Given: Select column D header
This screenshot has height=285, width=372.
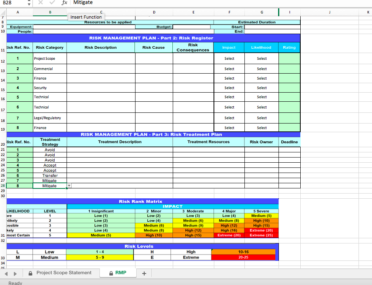Looking at the screenshot, I should (154, 12).
